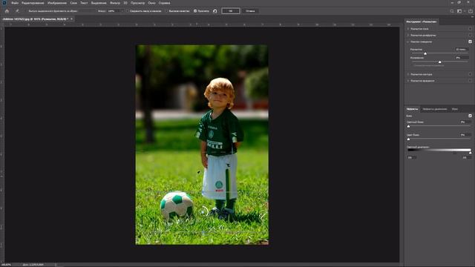Image resolution: width=475 pixels, height=267 pixels.
Task: Click the reset blur pins icon
Action: point(214,11)
